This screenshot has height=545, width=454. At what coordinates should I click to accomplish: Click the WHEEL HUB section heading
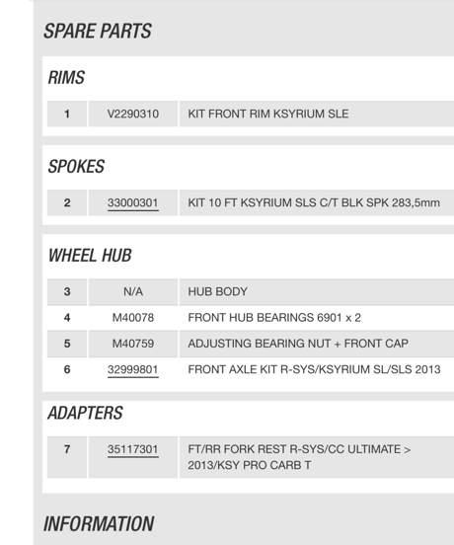pyautogui.click(x=90, y=255)
